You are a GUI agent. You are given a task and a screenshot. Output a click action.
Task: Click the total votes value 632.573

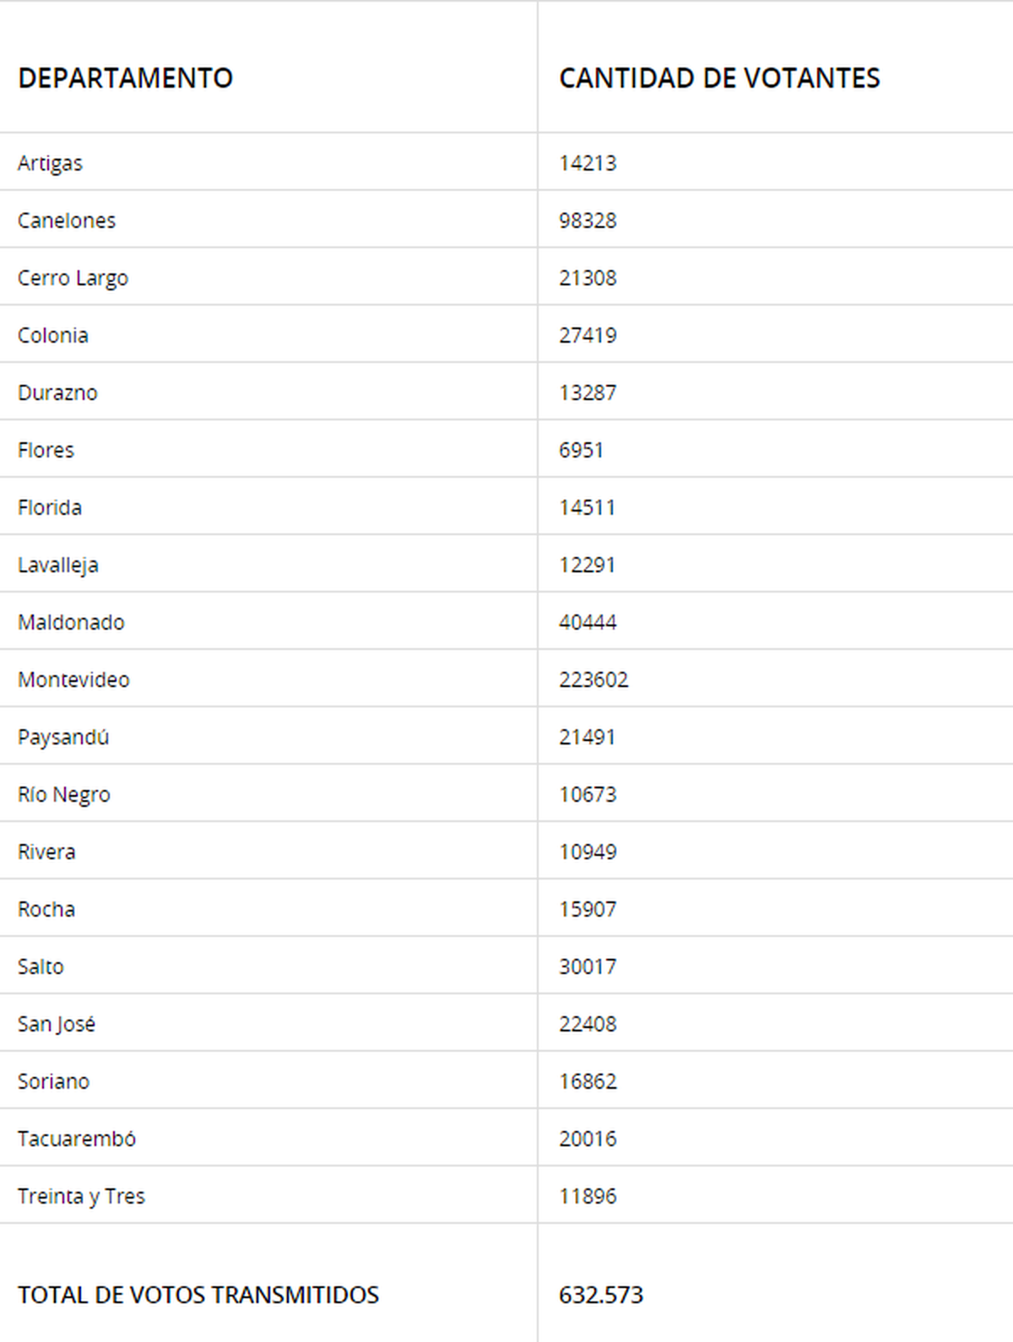tap(601, 1295)
